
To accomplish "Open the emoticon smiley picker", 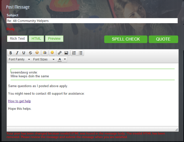I will point(52,53).
